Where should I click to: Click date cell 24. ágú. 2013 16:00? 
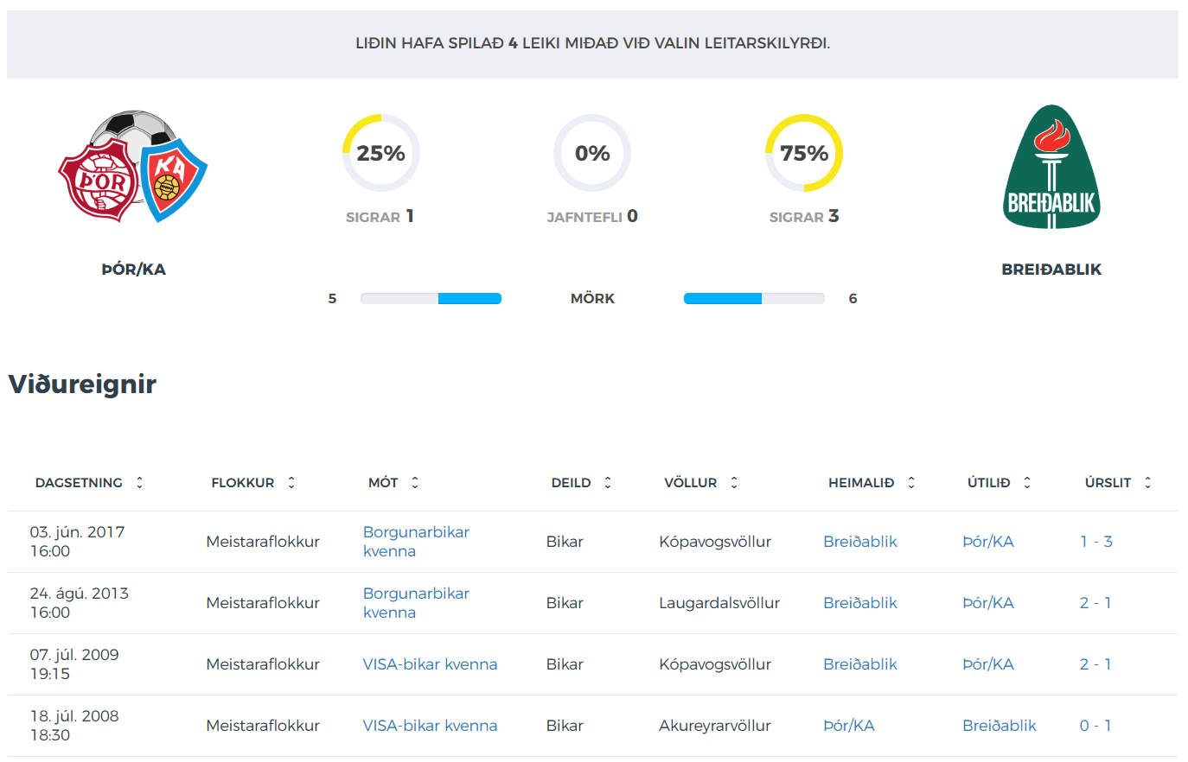[80, 603]
